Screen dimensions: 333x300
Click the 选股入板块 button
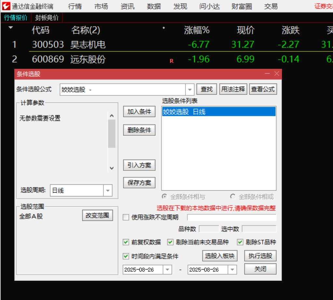tap(220, 256)
